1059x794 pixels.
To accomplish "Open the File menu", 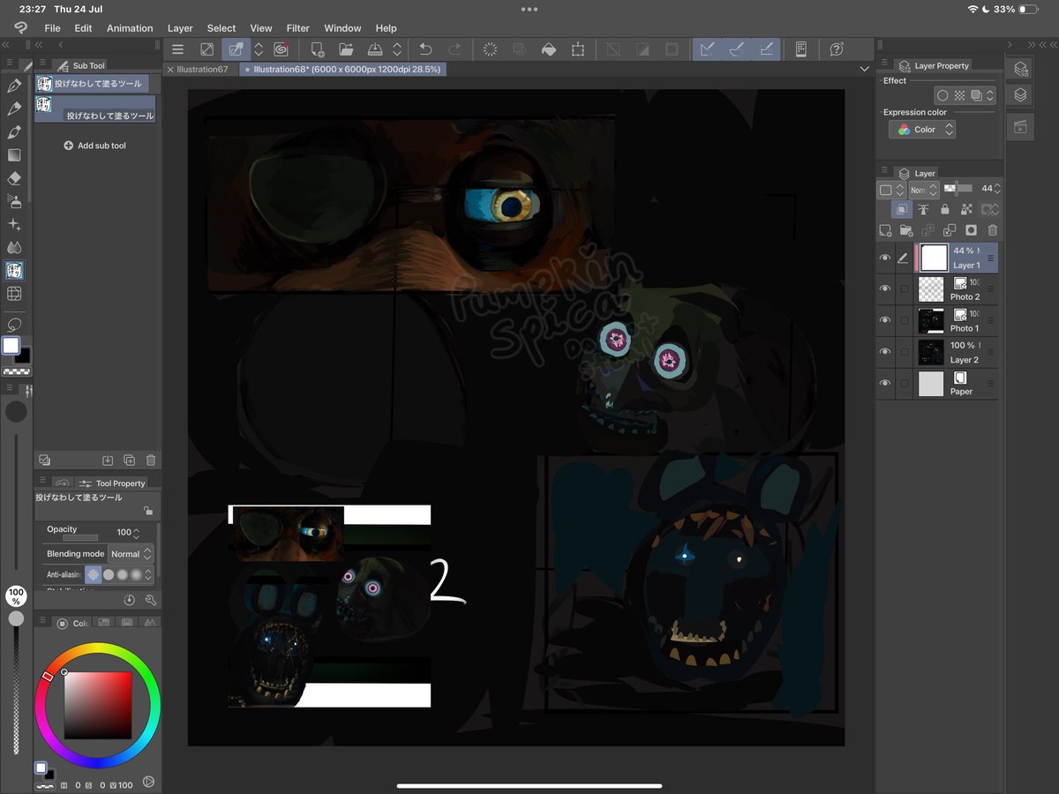I will coord(52,28).
